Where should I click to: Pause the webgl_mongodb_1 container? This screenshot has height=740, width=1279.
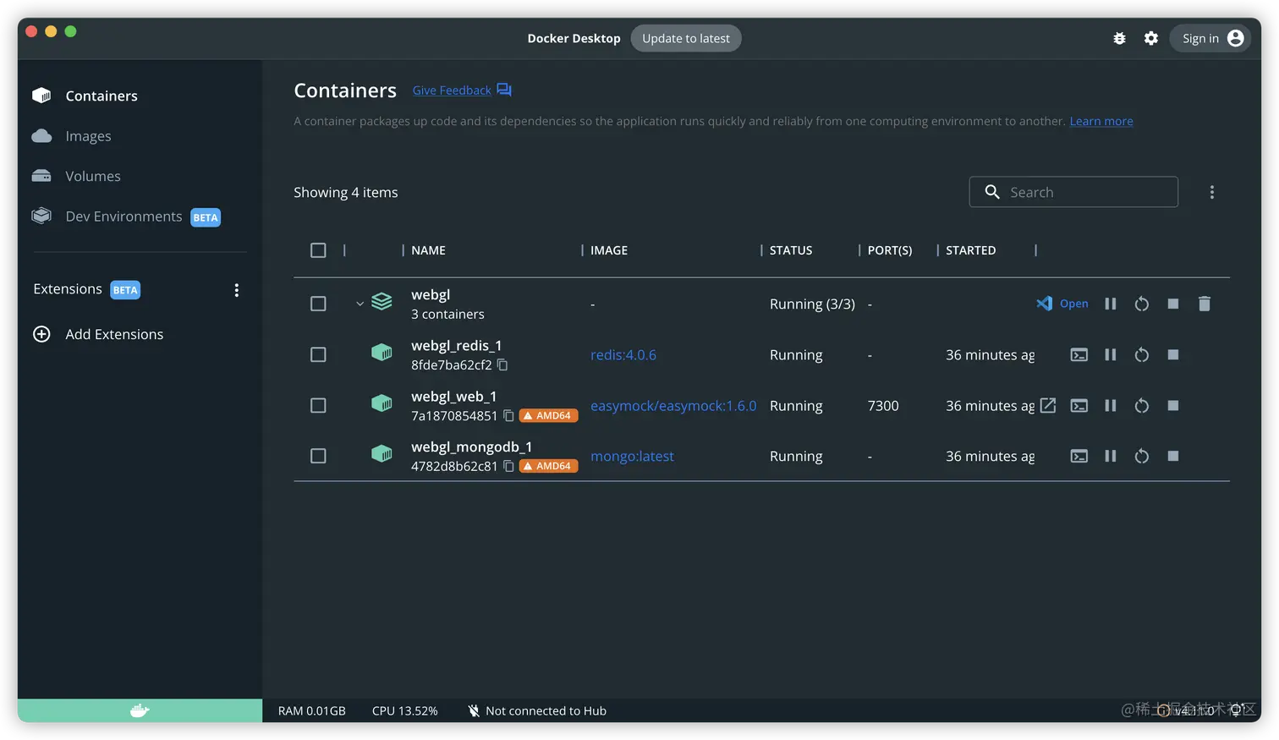coord(1110,456)
